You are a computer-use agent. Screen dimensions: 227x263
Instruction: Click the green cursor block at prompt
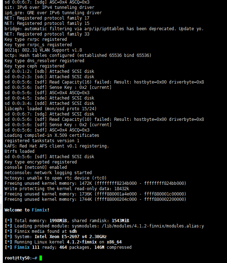[x=41, y=258]
